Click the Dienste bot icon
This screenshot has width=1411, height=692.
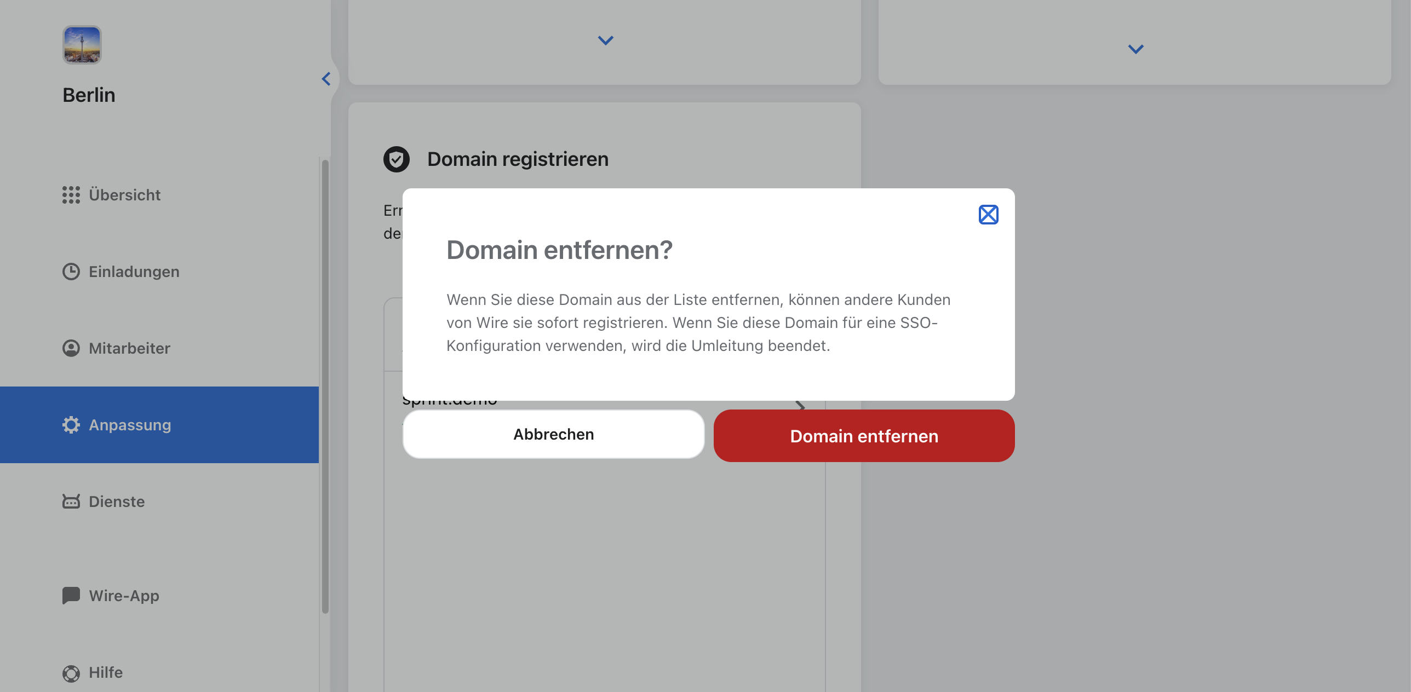(71, 501)
